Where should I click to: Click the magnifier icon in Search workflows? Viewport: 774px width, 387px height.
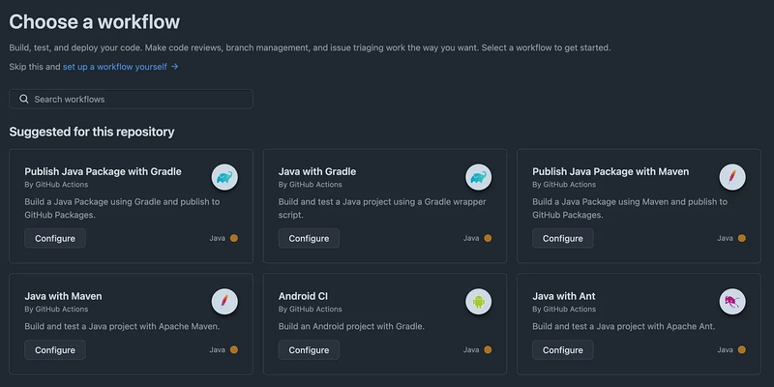[x=23, y=99]
